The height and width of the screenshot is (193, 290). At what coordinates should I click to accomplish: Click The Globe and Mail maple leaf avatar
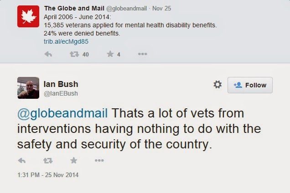(28, 17)
